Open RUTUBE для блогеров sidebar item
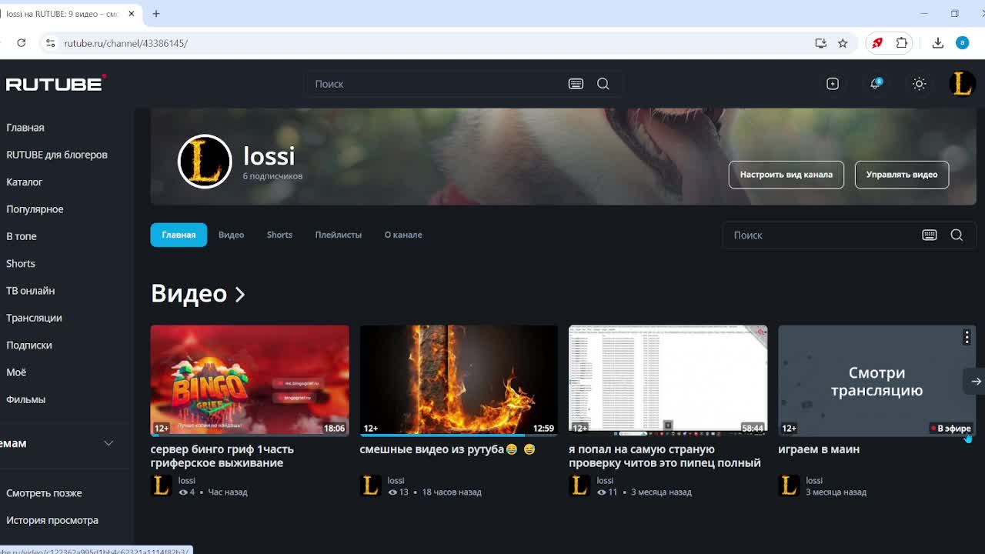The height and width of the screenshot is (554, 985). [57, 155]
